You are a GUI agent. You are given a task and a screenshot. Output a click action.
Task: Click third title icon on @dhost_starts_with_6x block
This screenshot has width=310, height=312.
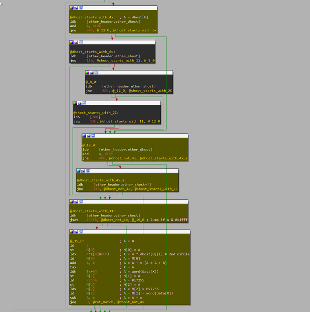81,42
